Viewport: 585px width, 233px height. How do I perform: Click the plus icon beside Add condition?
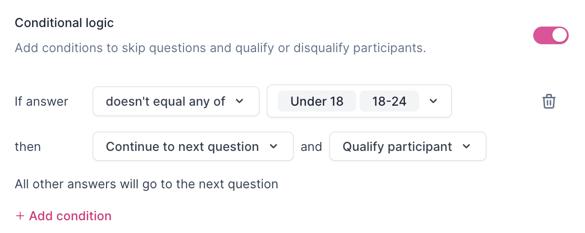point(20,216)
